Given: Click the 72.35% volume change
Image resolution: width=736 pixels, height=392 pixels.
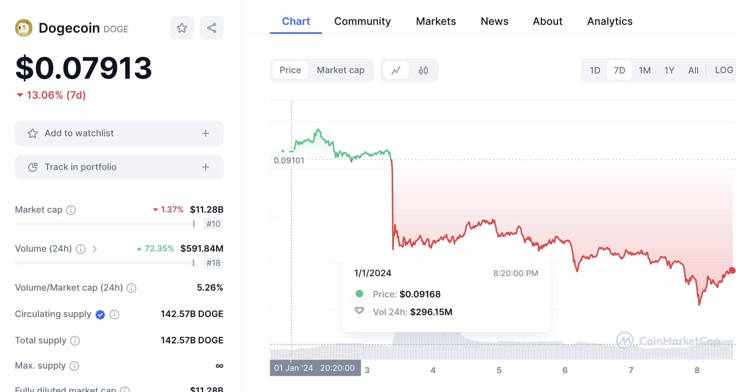Looking at the screenshot, I should [x=155, y=249].
